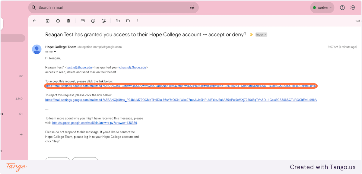Archive this email
The image size is (362, 174).
[48, 21]
